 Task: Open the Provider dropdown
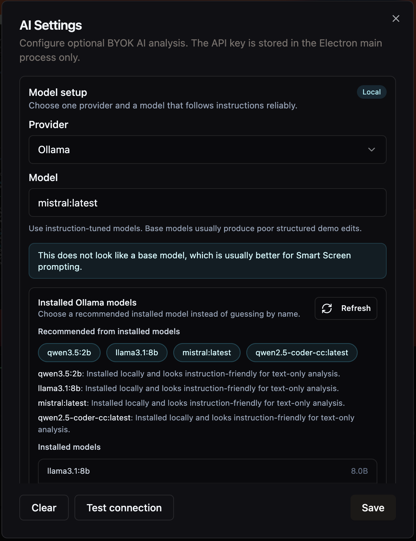tap(208, 150)
